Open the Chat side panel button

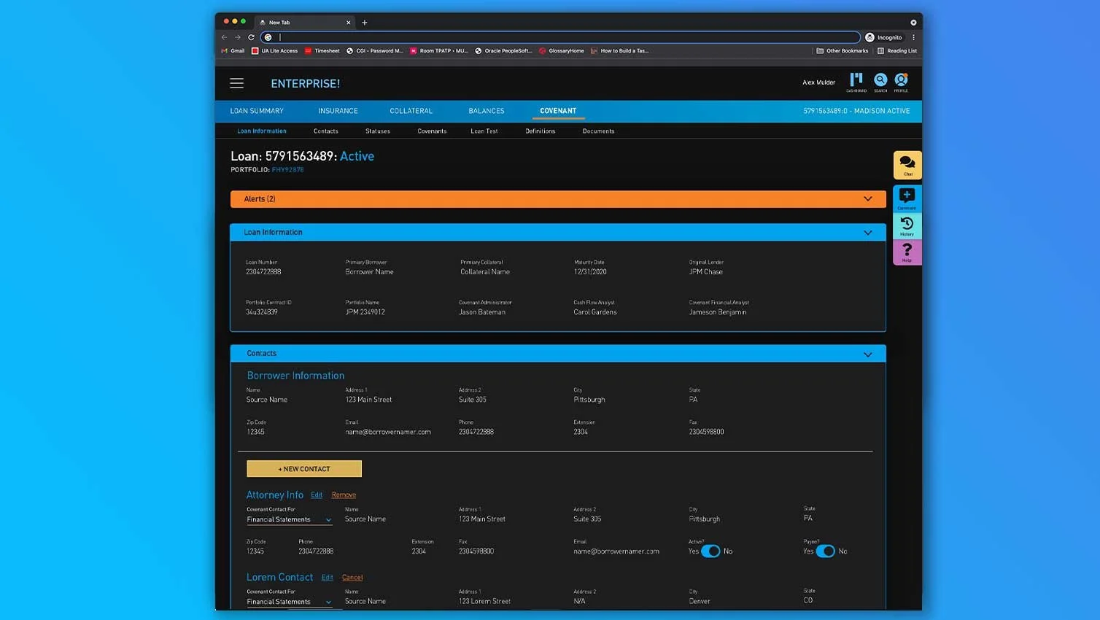[907, 165]
